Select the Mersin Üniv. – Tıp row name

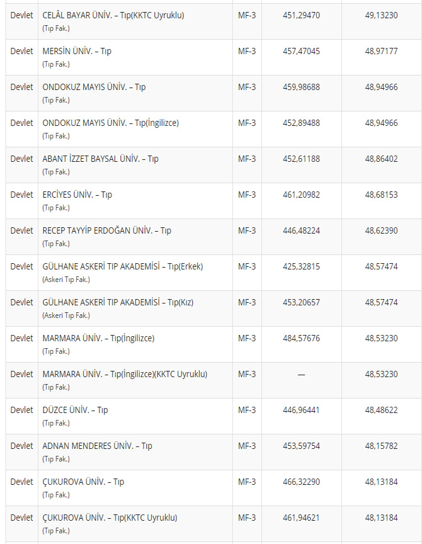[x=77, y=51]
